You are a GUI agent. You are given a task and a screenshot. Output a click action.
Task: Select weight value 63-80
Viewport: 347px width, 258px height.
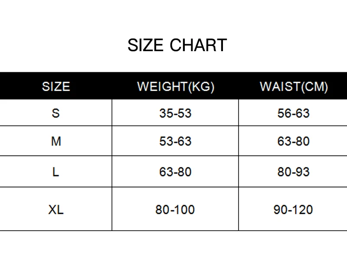pyautogui.click(x=175, y=172)
